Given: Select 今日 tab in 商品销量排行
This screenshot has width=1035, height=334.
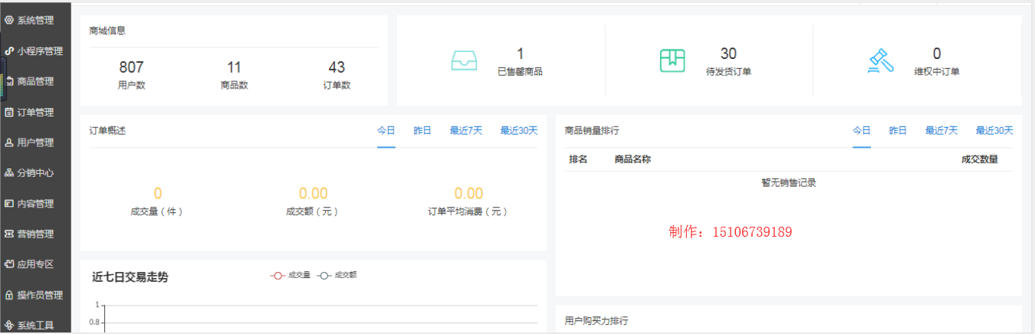Looking at the screenshot, I should pos(862,131).
